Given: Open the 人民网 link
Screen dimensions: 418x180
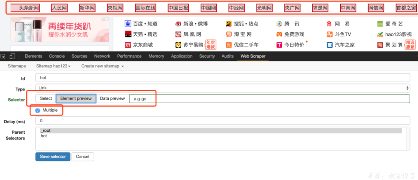Looking at the screenshot, I should coord(59,8).
